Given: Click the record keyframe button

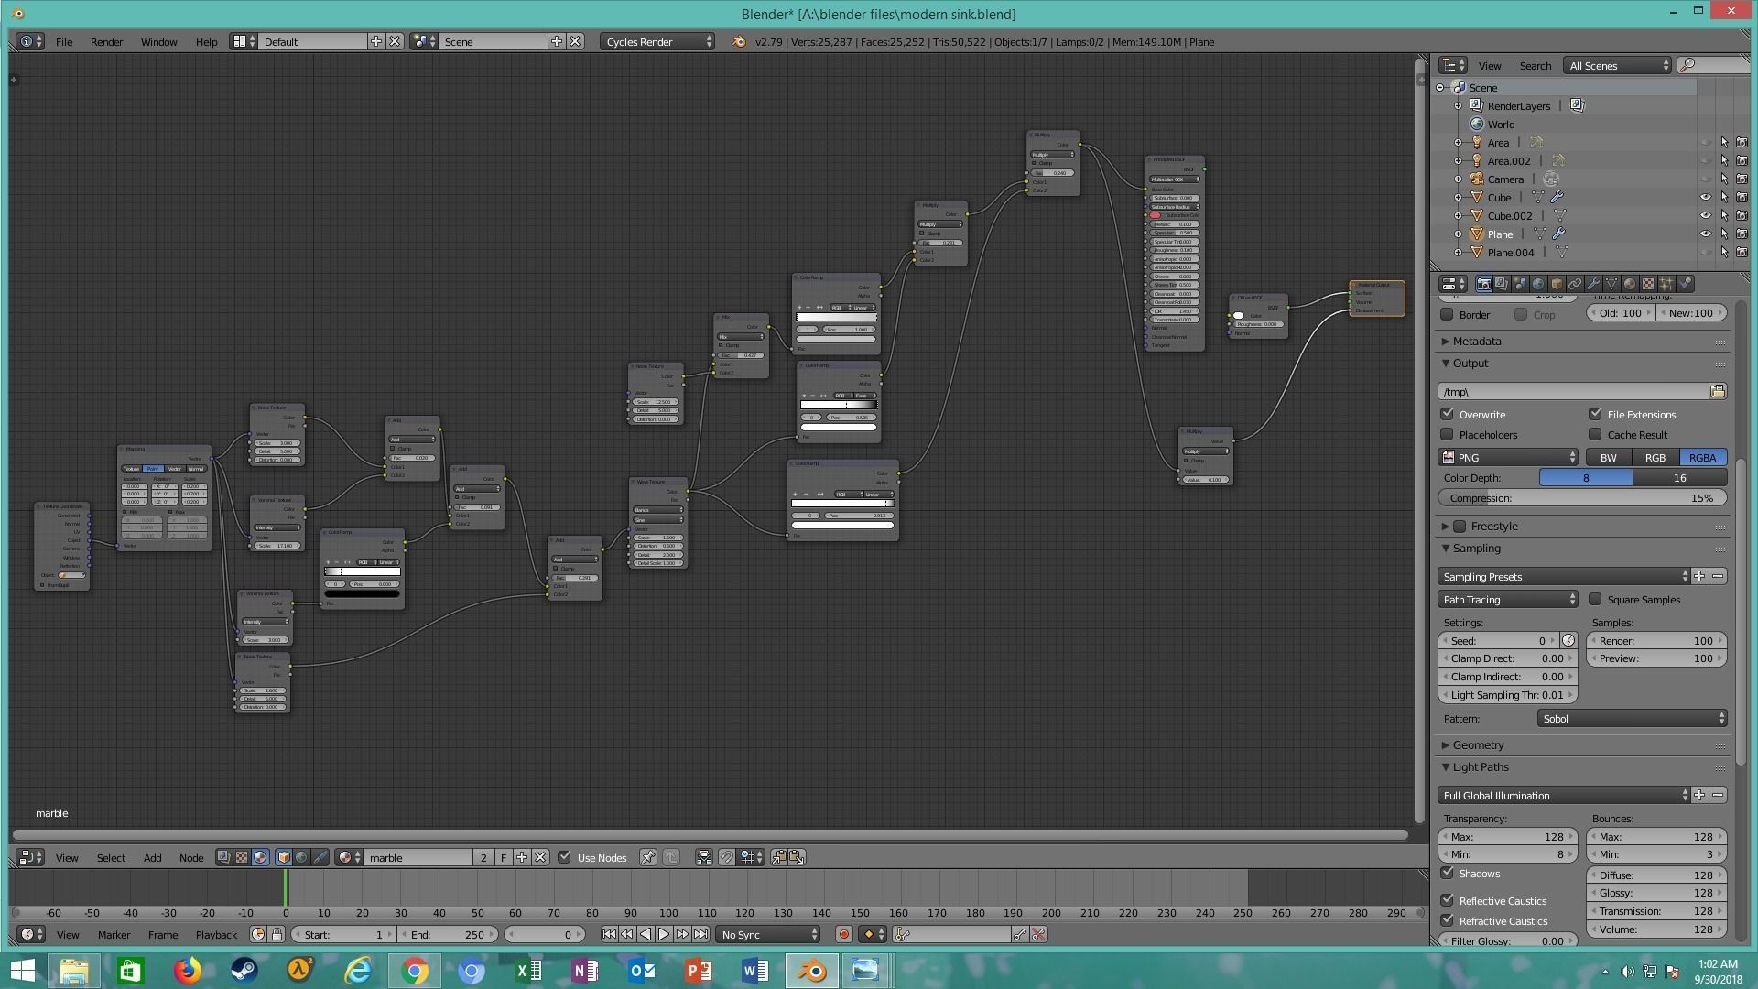Looking at the screenshot, I should coord(843,935).
